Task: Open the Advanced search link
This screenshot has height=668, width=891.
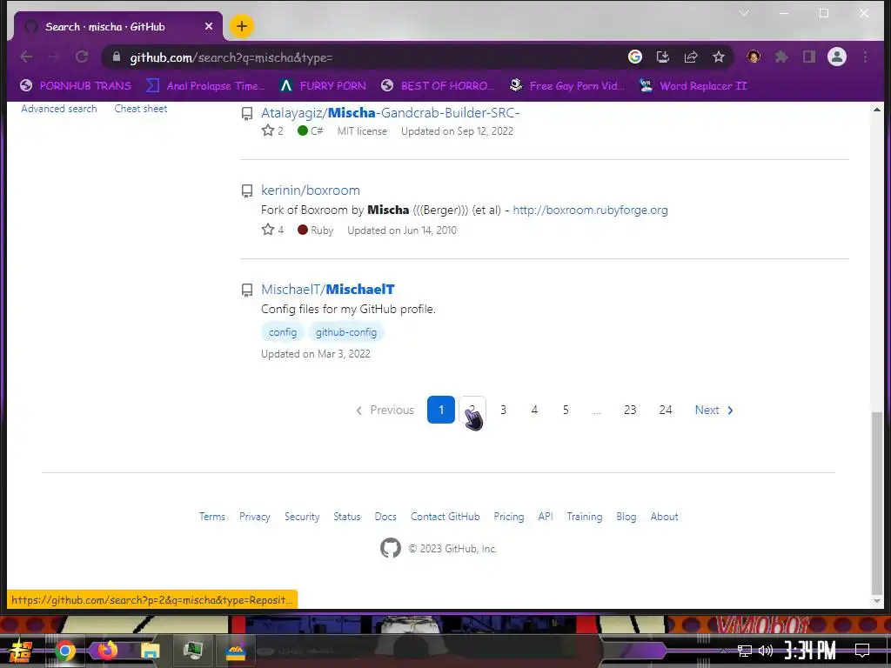Action: pos(59,109)
